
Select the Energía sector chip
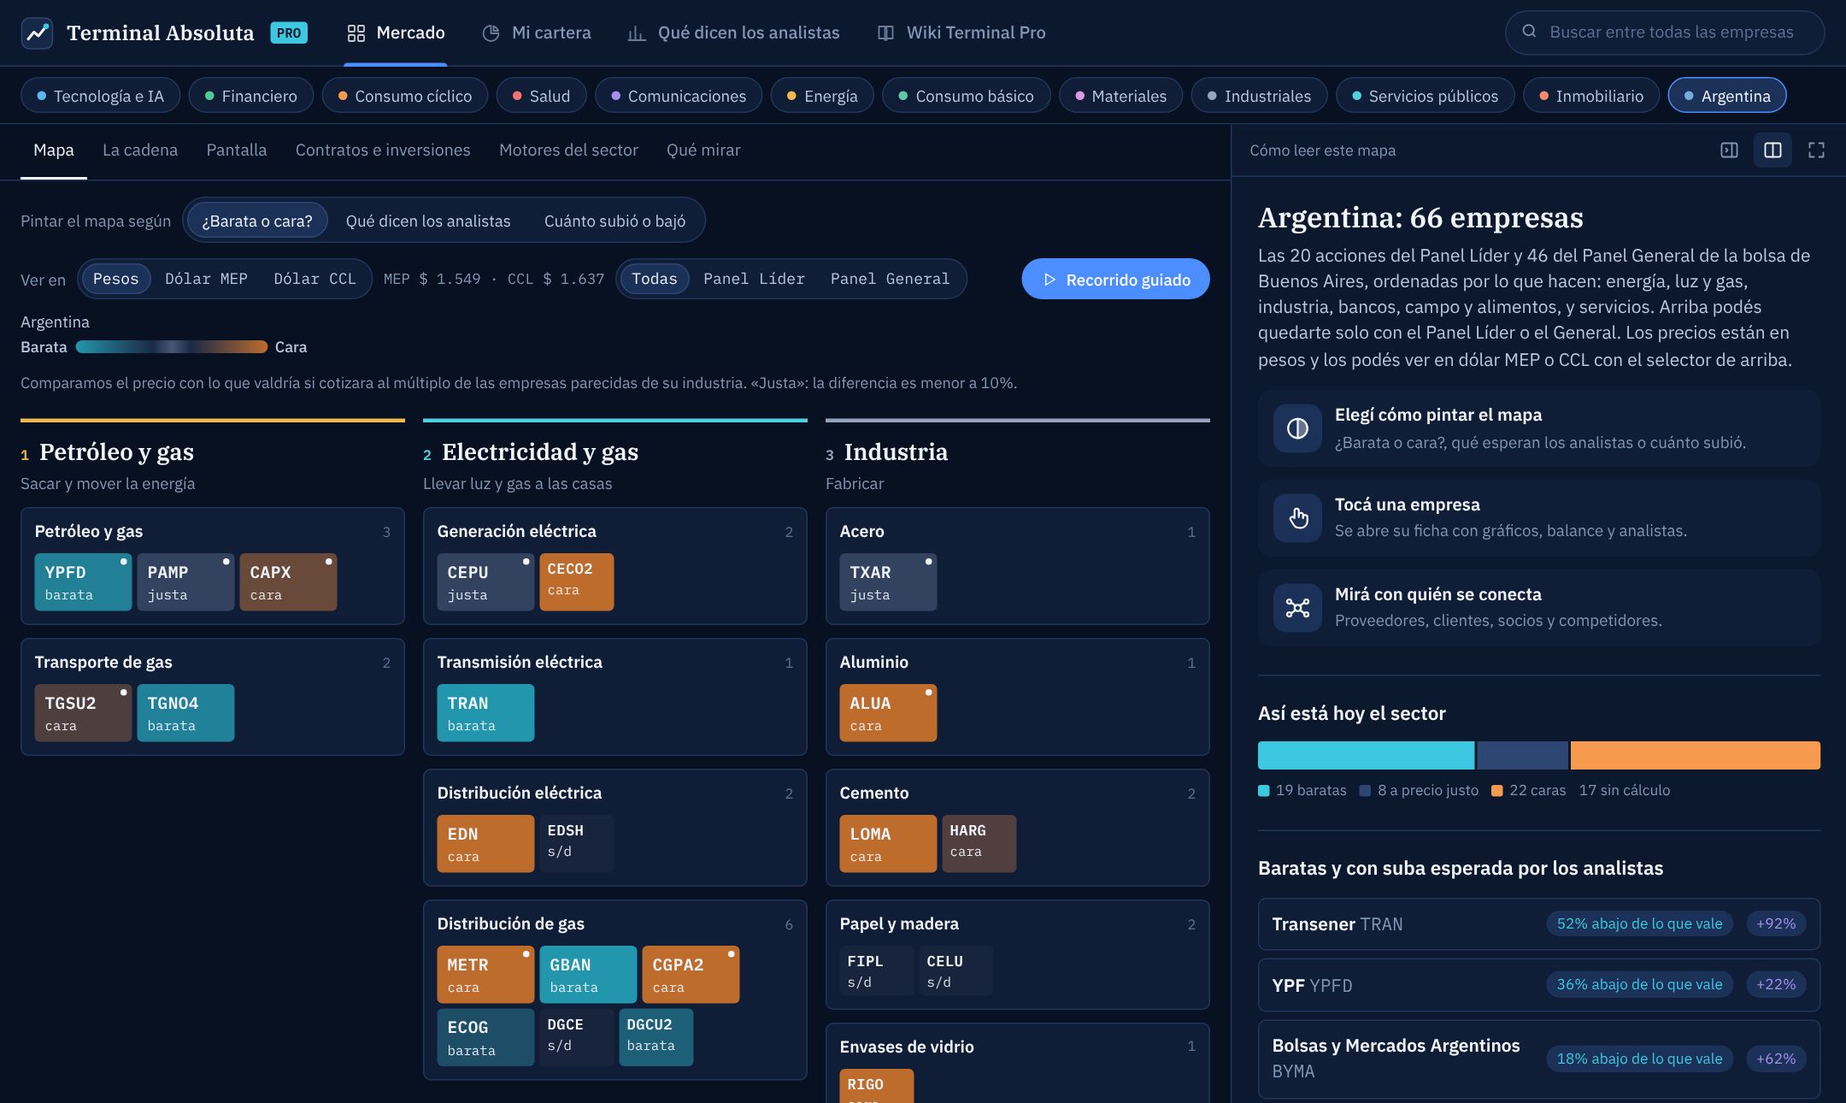coord(822,96)
